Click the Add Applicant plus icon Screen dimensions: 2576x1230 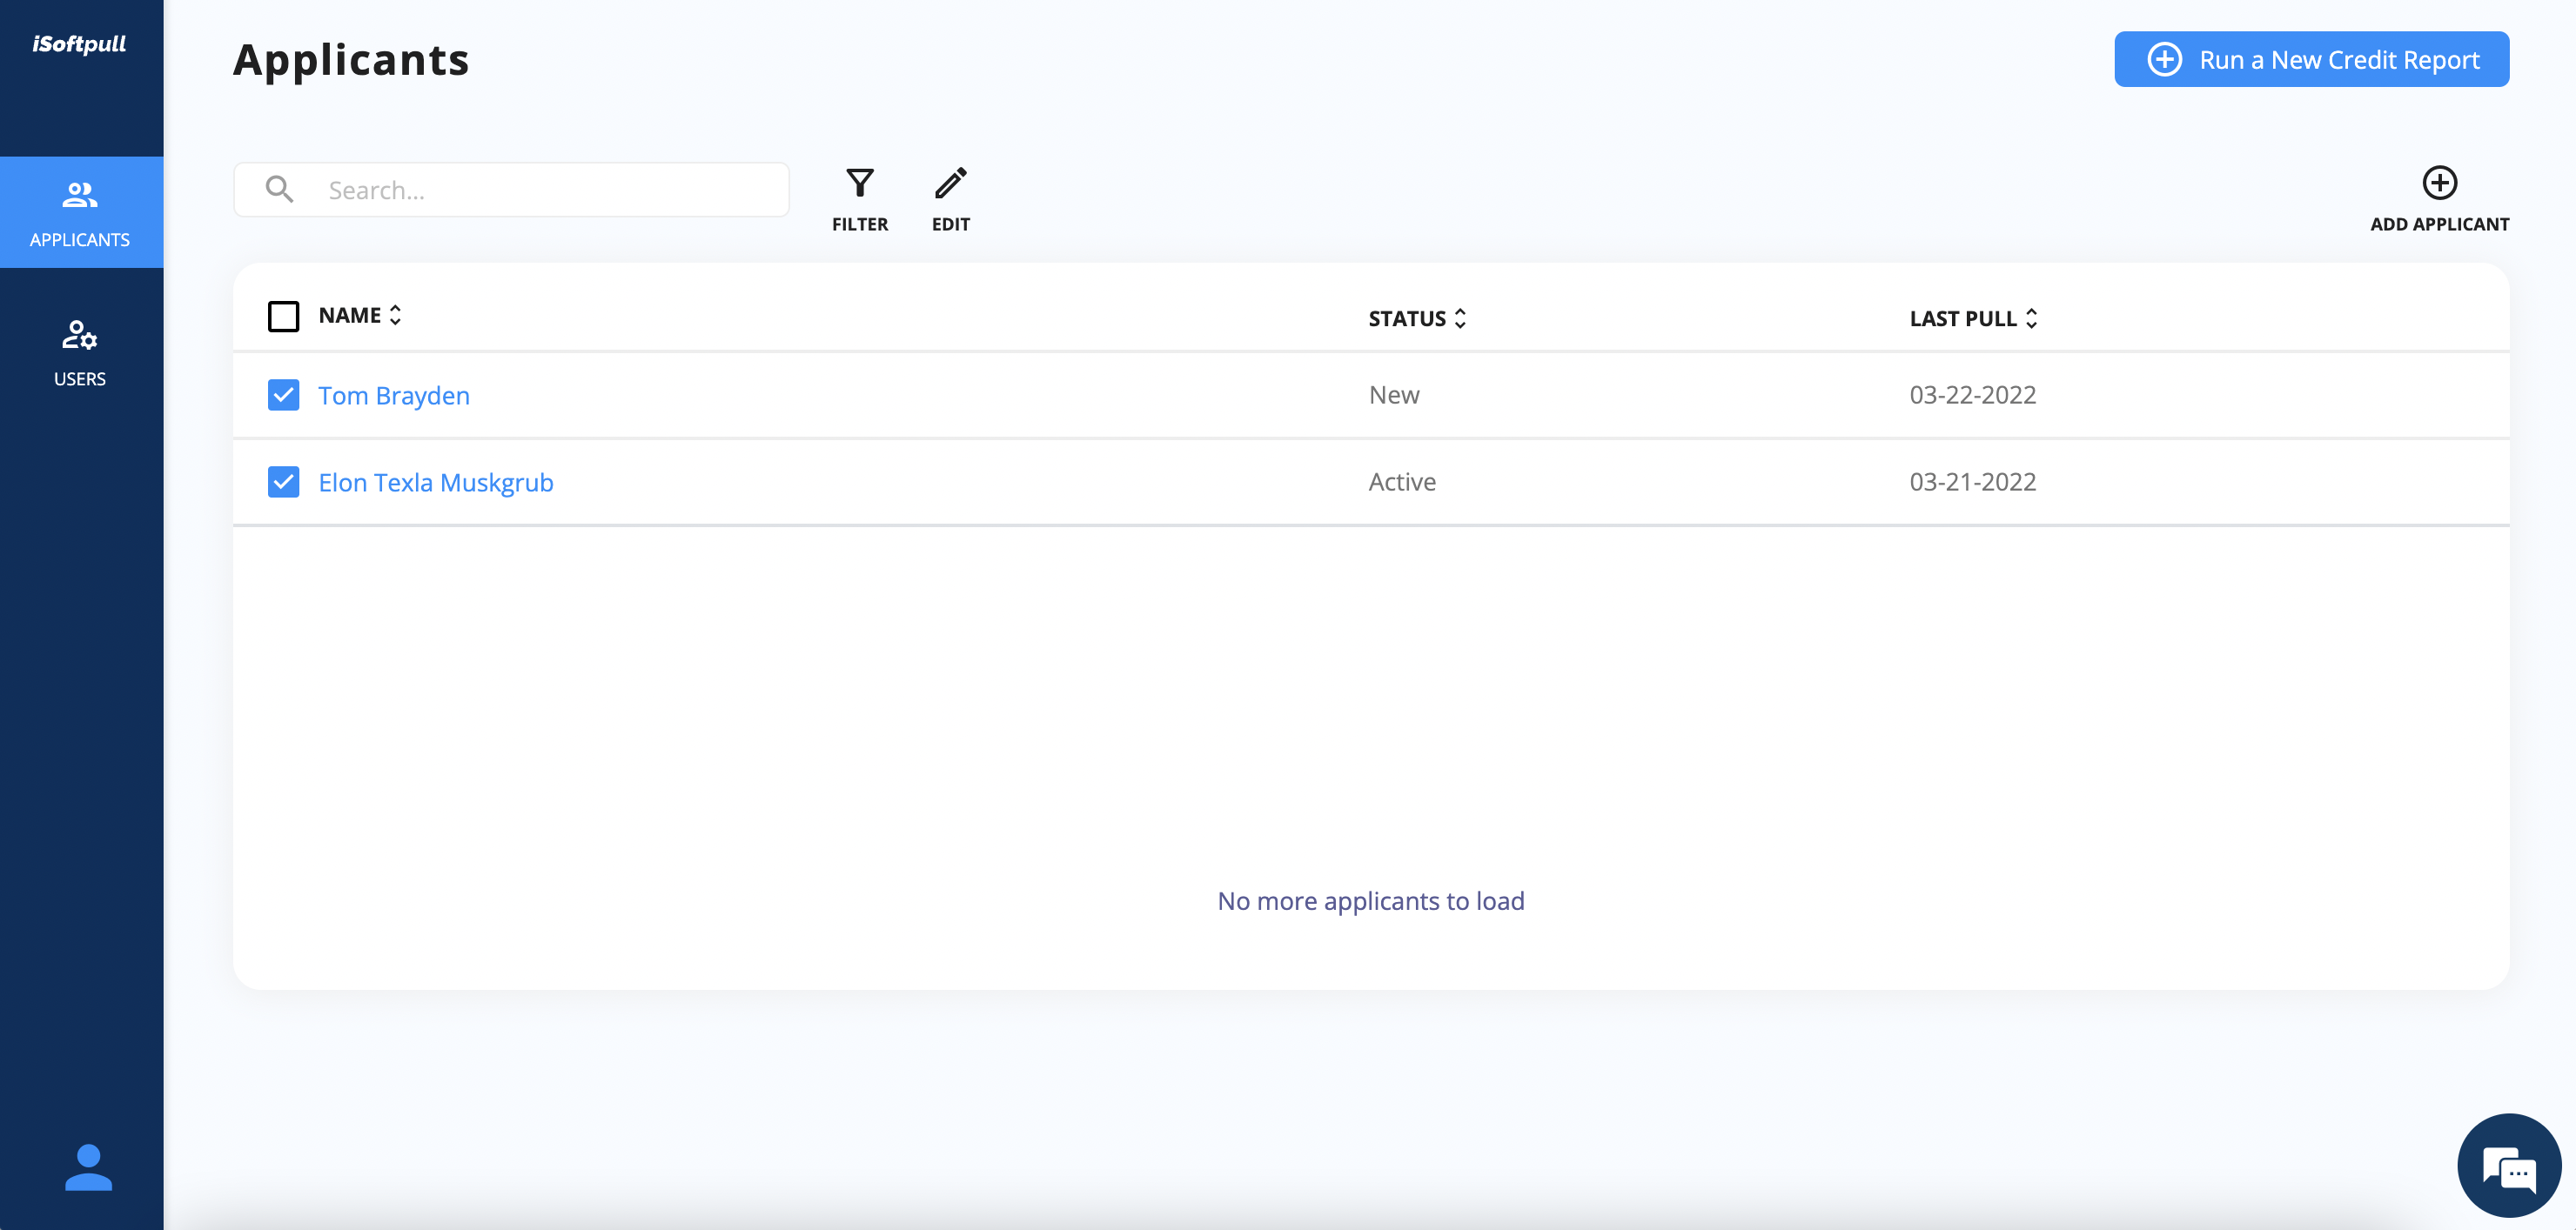2441,184
